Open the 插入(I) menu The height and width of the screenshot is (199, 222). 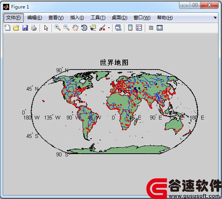[77, 18]
